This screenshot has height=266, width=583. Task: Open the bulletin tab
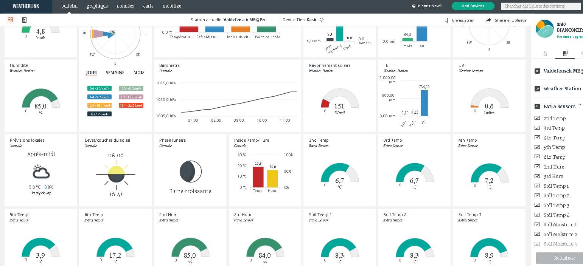pos(69,6)
